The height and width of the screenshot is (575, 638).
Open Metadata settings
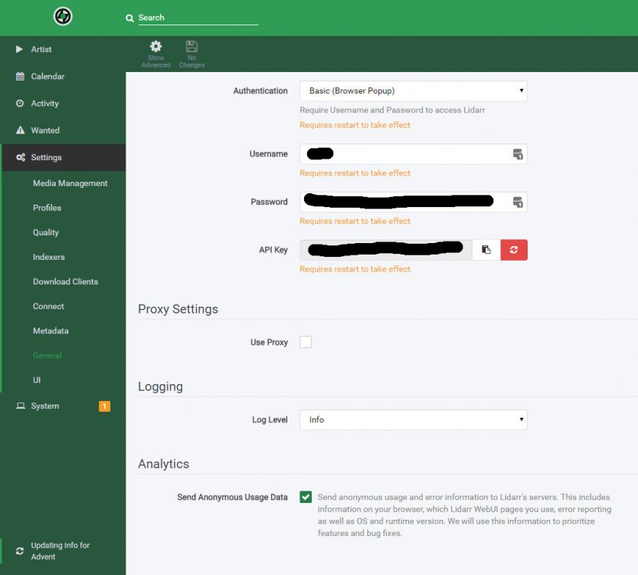coord(51,330)
